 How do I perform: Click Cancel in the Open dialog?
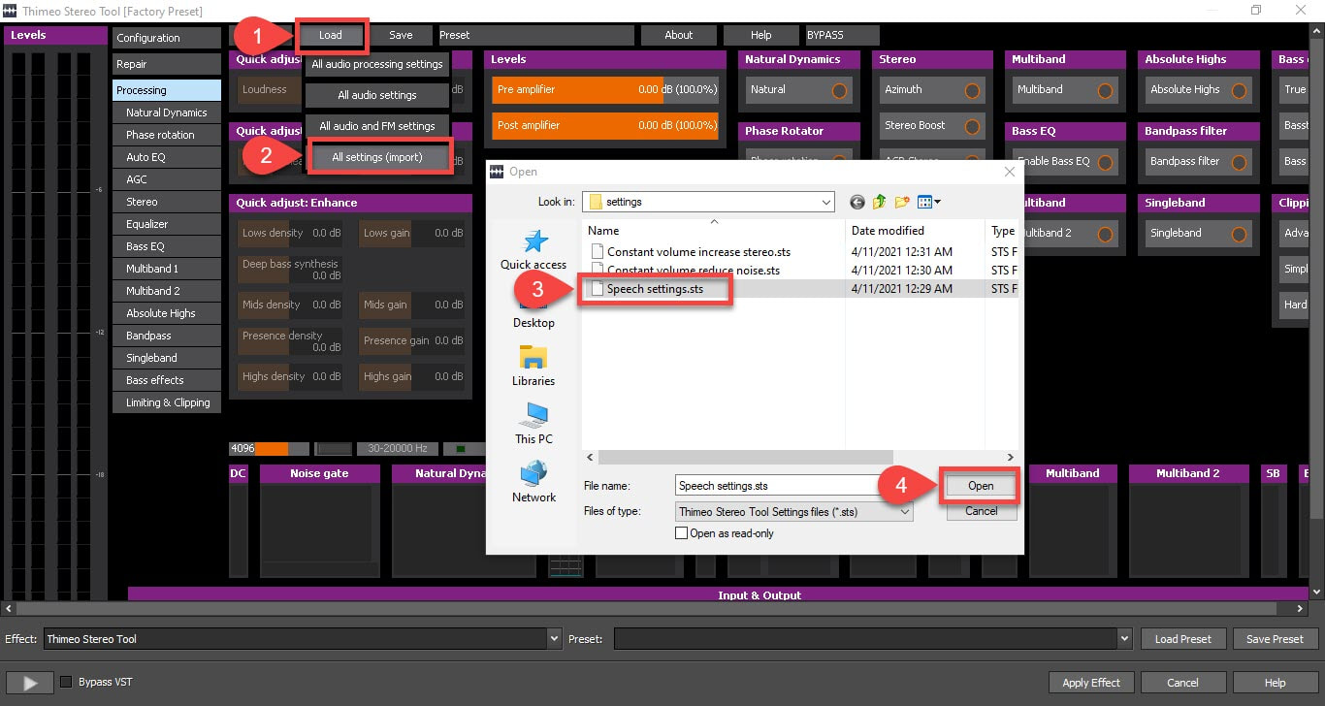(x=981, y=511)
